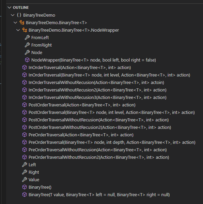Select the BinaryTreeDemo namespace label

tap(39, 15)
